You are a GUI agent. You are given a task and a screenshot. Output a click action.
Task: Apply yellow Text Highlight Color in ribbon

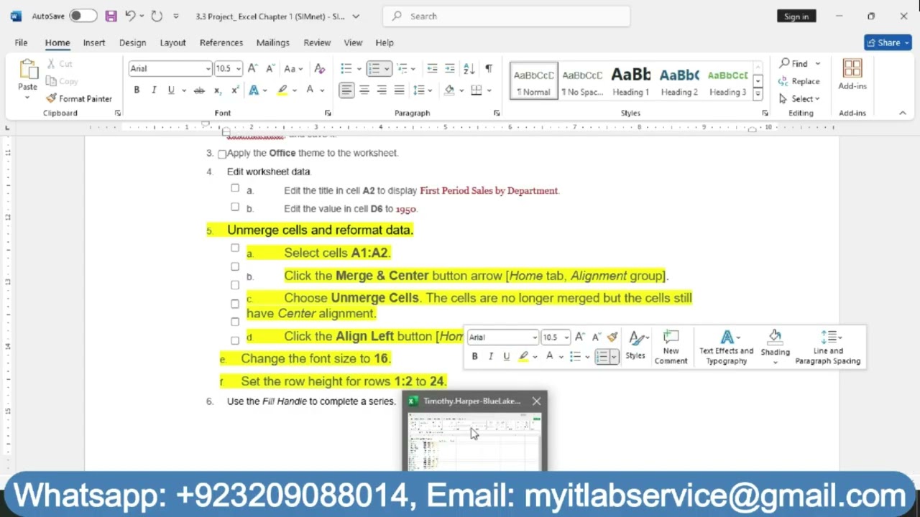point(282,90)
